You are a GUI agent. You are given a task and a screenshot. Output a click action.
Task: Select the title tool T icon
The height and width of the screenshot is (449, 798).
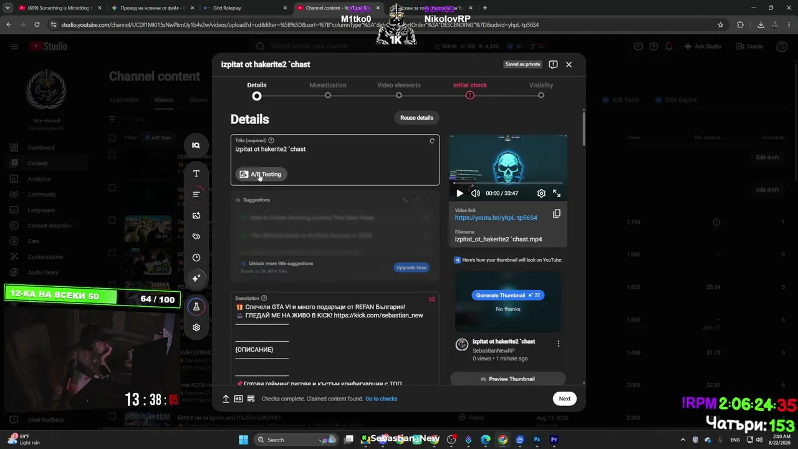196,173
